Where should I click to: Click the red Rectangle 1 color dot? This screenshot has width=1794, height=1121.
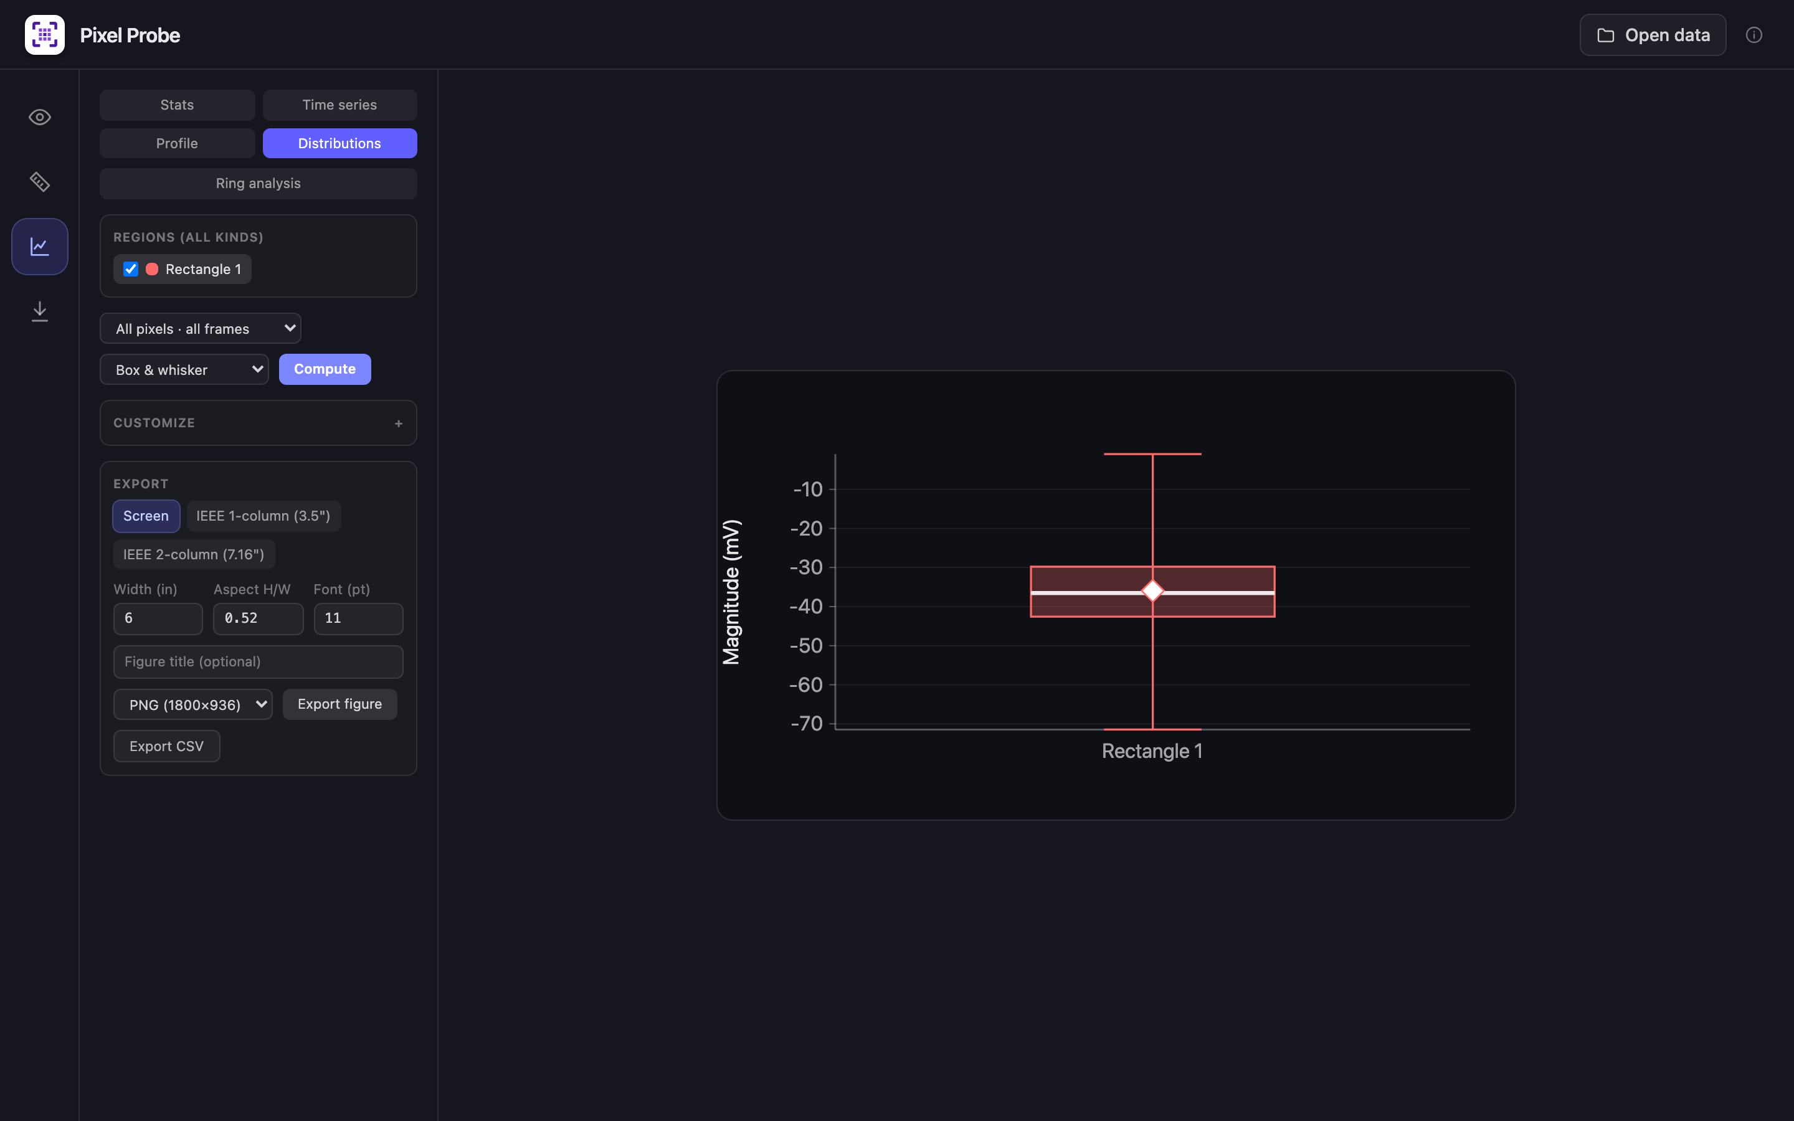(x=152, y=269)
